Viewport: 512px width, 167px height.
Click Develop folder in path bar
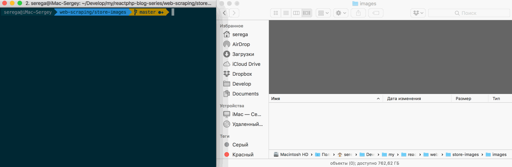coord(367,154)
